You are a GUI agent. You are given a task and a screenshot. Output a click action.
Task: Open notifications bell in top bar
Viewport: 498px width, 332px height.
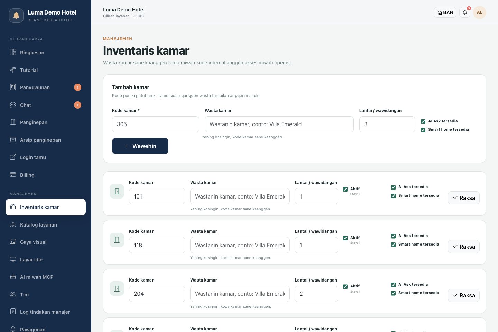pos(465,12)
